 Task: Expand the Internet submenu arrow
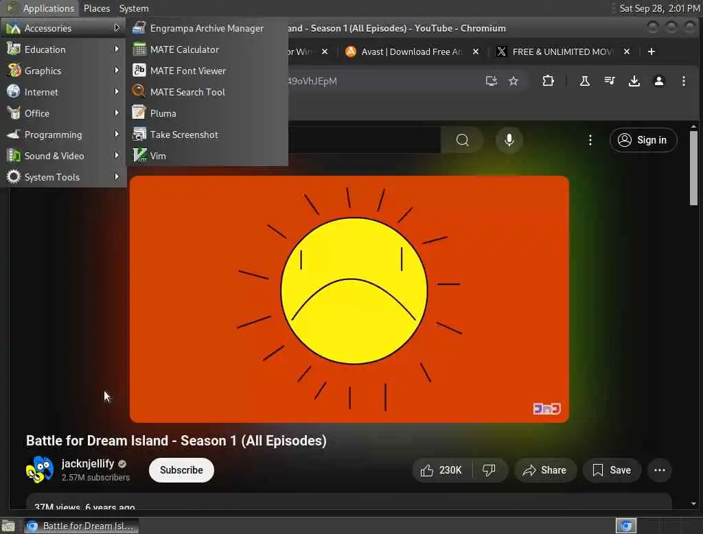[117, 91]
